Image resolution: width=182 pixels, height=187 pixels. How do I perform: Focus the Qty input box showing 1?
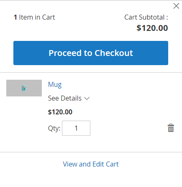pos(76,128)
